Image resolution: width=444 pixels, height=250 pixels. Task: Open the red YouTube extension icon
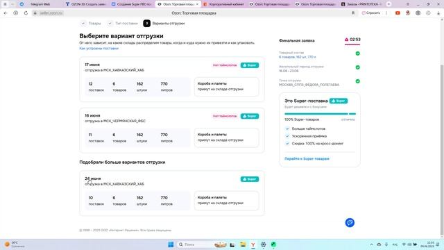pyautogui.click(x=398, y=13)
